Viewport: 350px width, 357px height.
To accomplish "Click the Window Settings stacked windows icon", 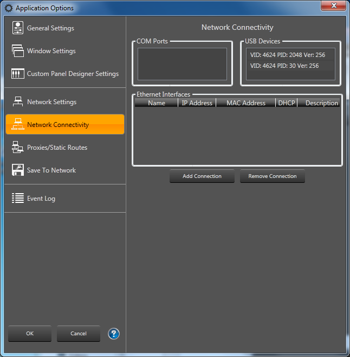I will 18,50.
